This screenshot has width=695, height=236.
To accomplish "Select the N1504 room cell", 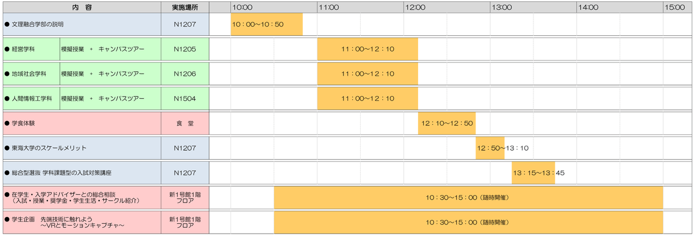I will pyautogui.click(x=185, y=98).
